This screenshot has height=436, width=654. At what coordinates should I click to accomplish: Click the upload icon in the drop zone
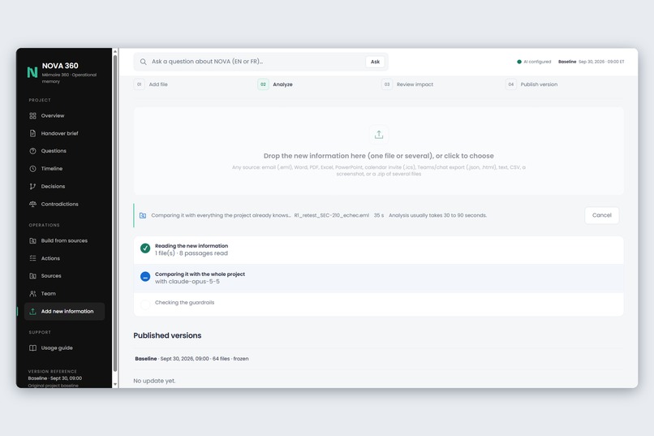point(379,134)
